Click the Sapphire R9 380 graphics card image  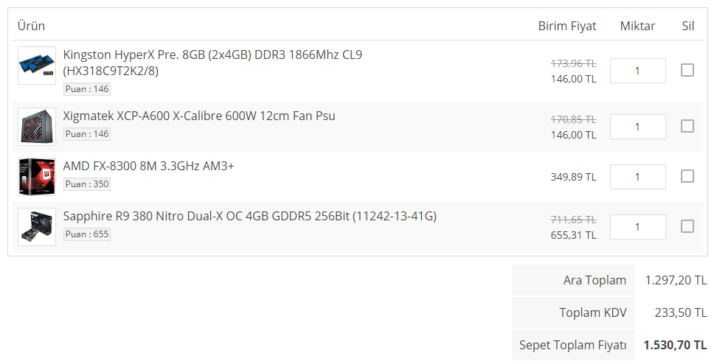tap(37, 226)
